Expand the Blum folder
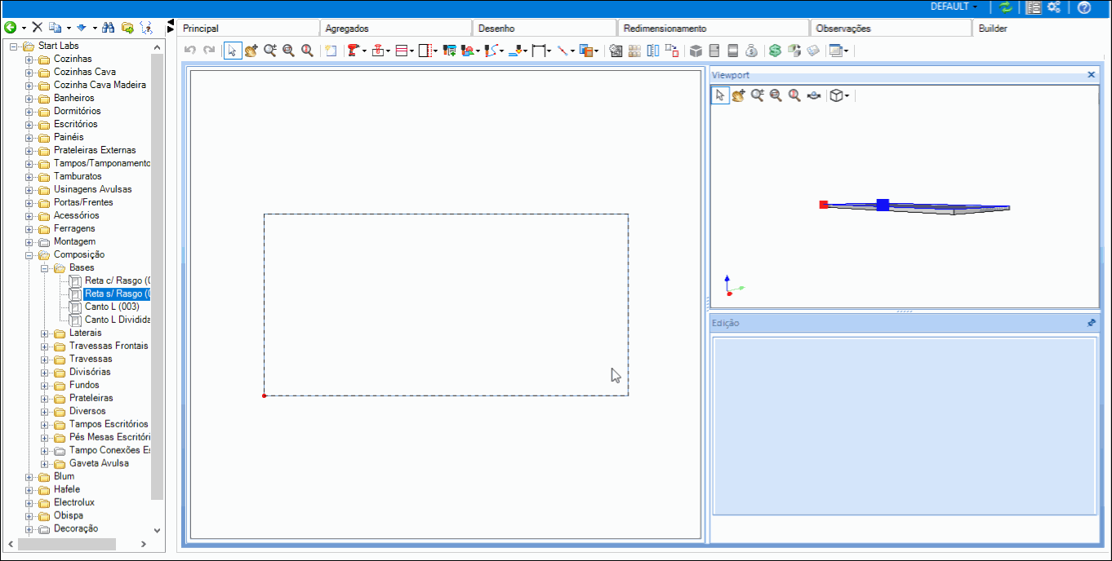Image resolution: width=1112 pixels, height=561 pixels. tap(29, 476)
